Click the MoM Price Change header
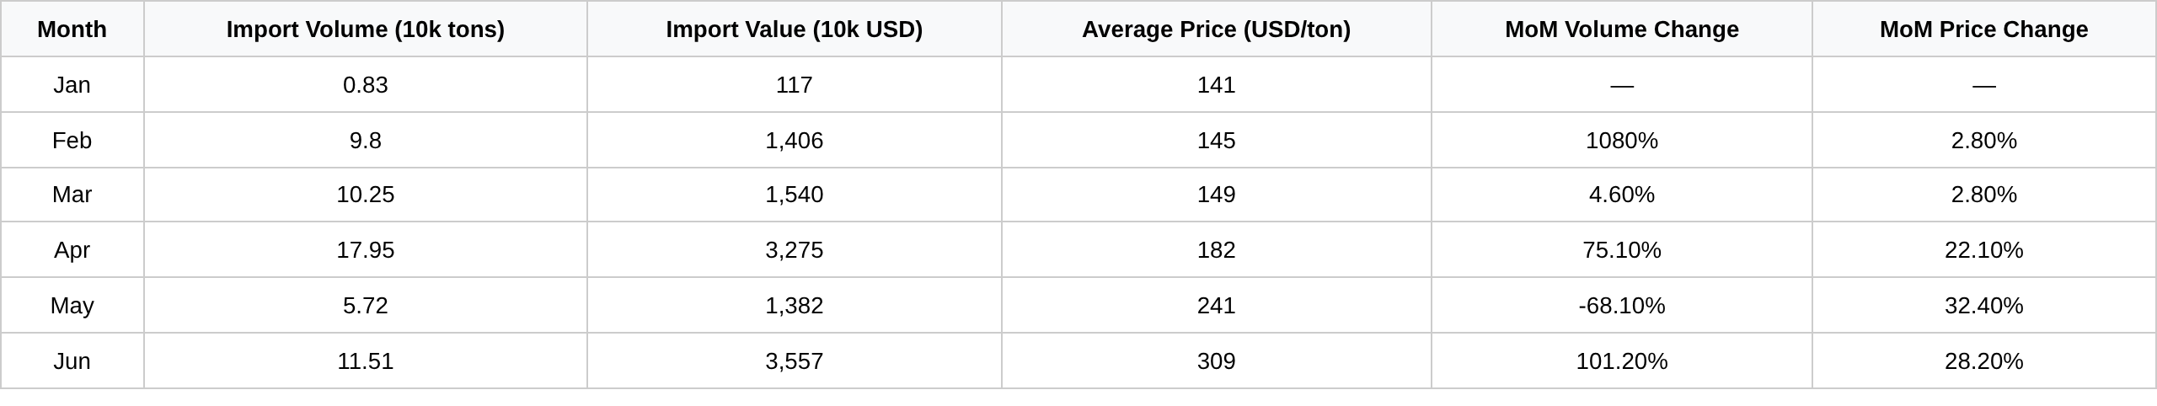Viewport: 2157px width, 406px height. [1984, 29]
